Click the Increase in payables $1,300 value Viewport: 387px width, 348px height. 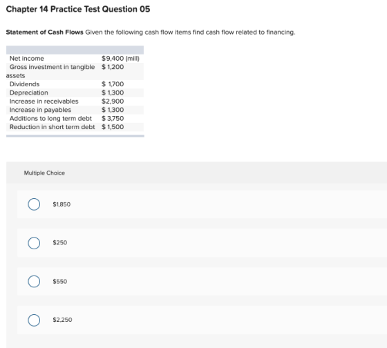pyautogui.click(x=113, y=110)
